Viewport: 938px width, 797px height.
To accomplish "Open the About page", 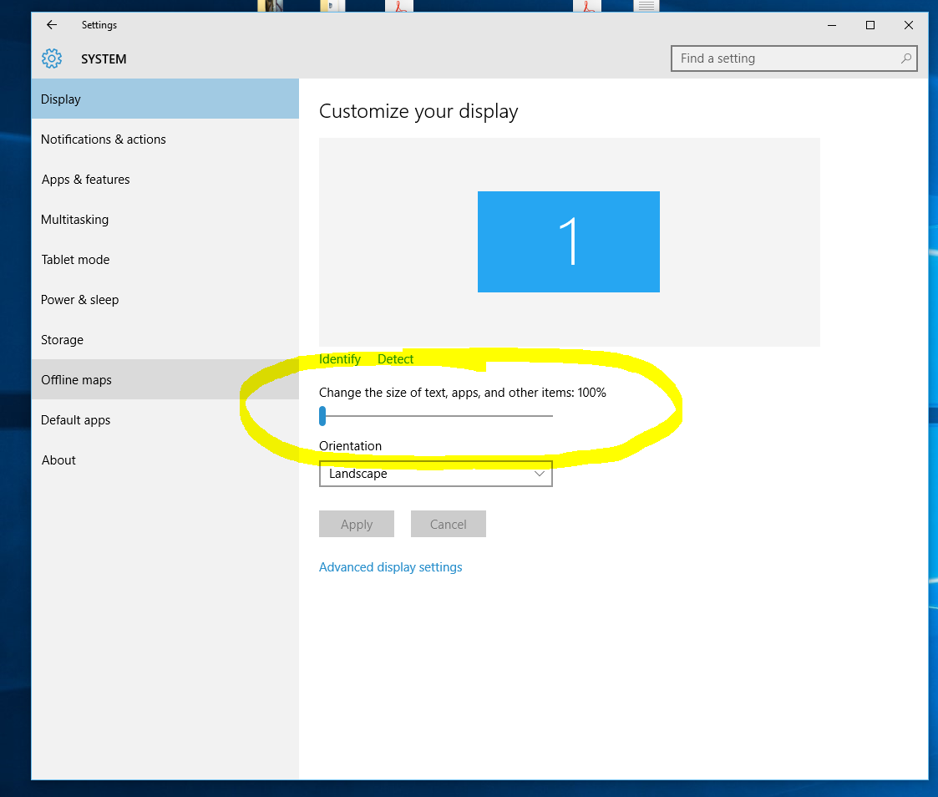I will [x=59, y=460].
